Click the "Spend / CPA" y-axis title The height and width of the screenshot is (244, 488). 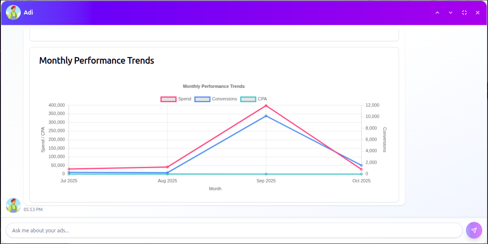point(43,139)
